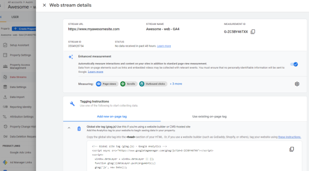Open Ad Manager Links in sidebar
This screenshot has width=309, height=171.
18,162
